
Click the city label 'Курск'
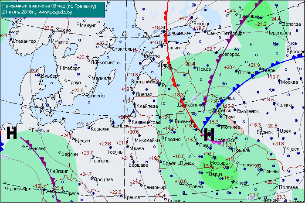(293, 149)
